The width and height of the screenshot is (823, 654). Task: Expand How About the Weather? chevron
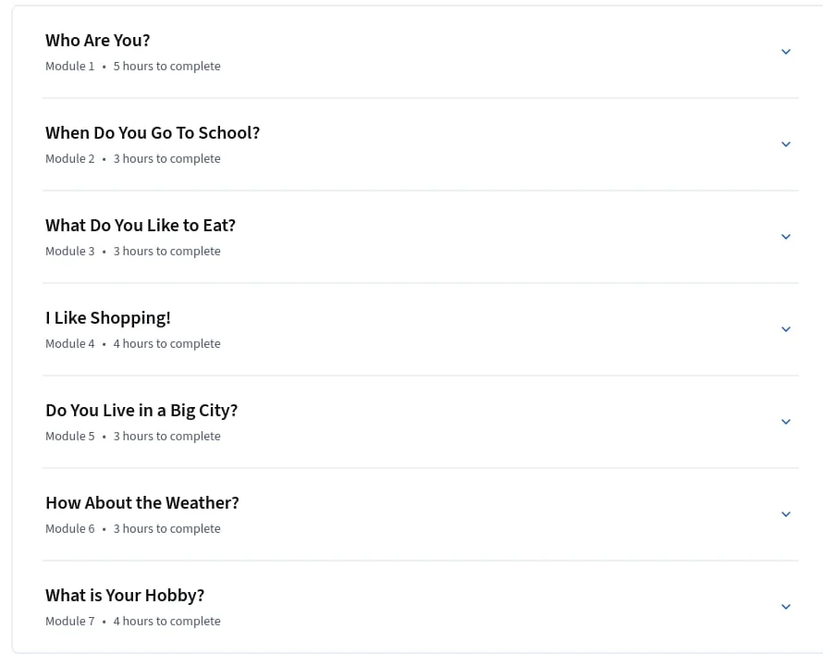click(786, 514)
